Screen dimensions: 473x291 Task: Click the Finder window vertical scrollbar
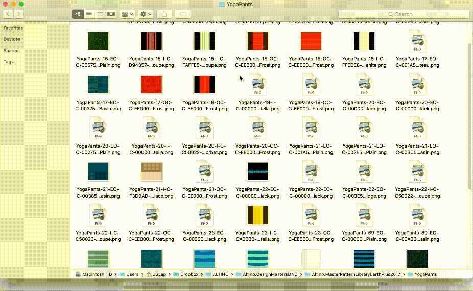click(469, 116)
